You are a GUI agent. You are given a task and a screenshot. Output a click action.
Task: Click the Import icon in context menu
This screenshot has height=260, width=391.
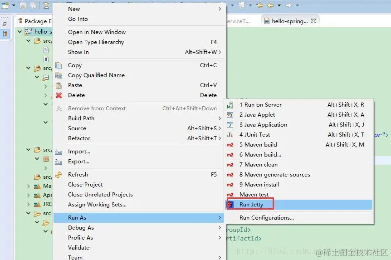click(x=59, y=152)
